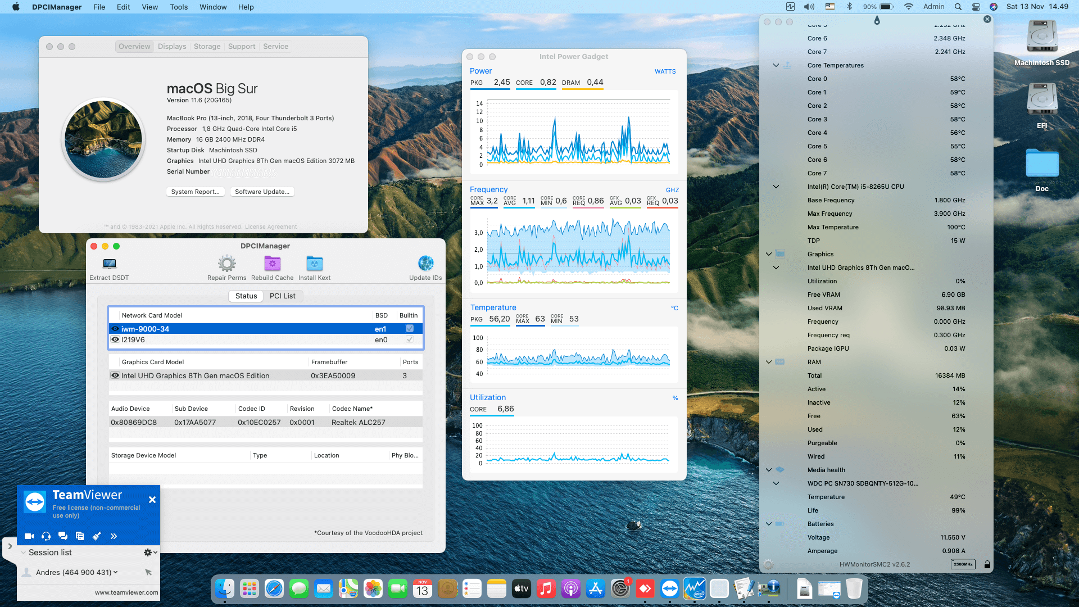Collapse the Intel UHD Graphics 8Th Gen subgroup
This screenshot has width=1079, height=607.
coord(776,268)
